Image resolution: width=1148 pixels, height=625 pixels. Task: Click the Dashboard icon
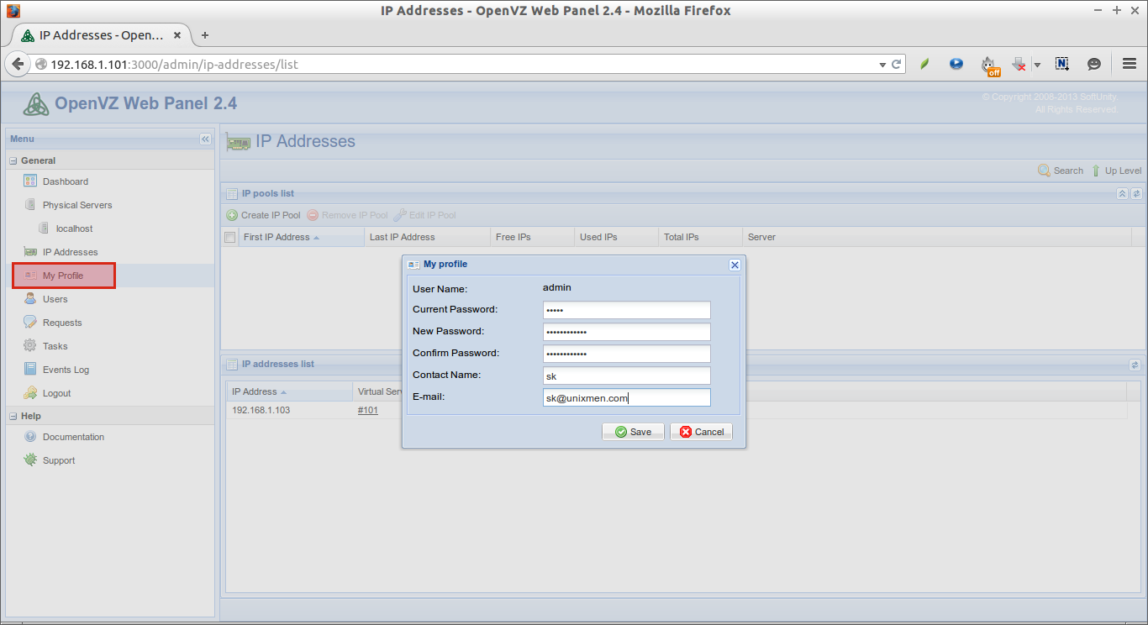pos(30,181)
